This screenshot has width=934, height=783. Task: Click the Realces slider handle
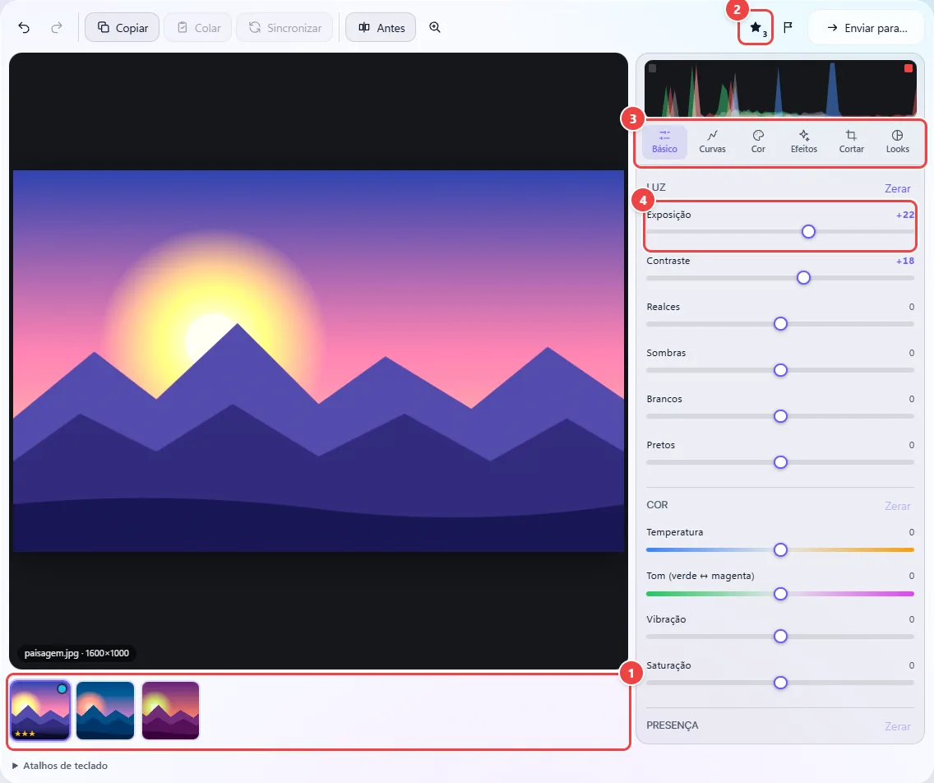click(x=780, y=324)
